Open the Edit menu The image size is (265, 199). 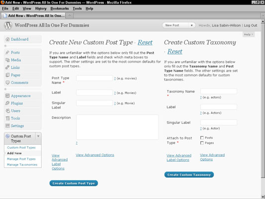[15, 8]
